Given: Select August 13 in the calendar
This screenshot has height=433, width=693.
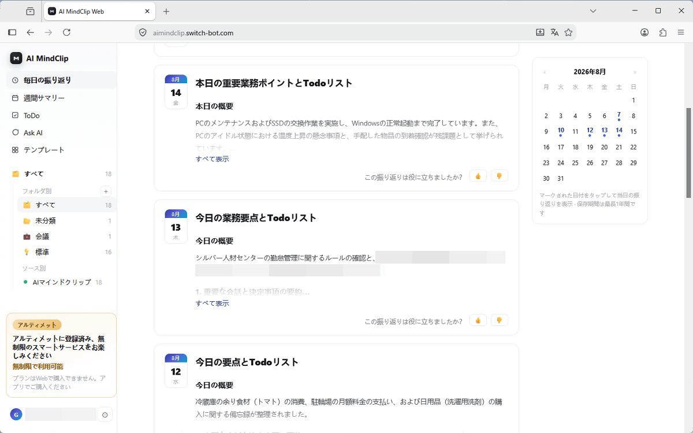Looking at the screenshot, I should (604, 131).
